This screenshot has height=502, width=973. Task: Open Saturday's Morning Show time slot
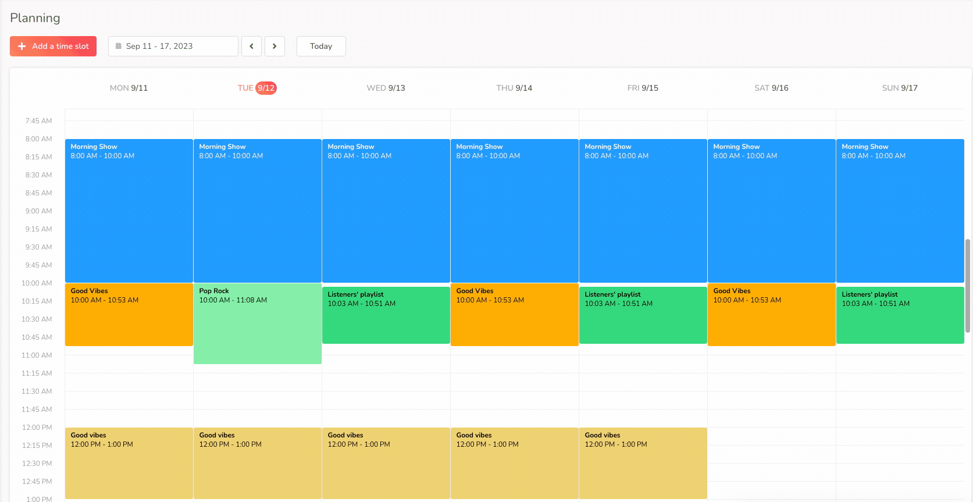(x=772, y=211)
